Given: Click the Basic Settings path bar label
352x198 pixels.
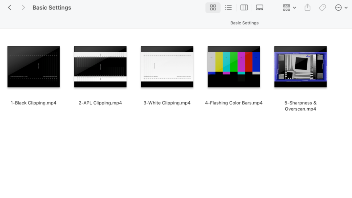Looking at the screenshot, I should pos(244,23).
